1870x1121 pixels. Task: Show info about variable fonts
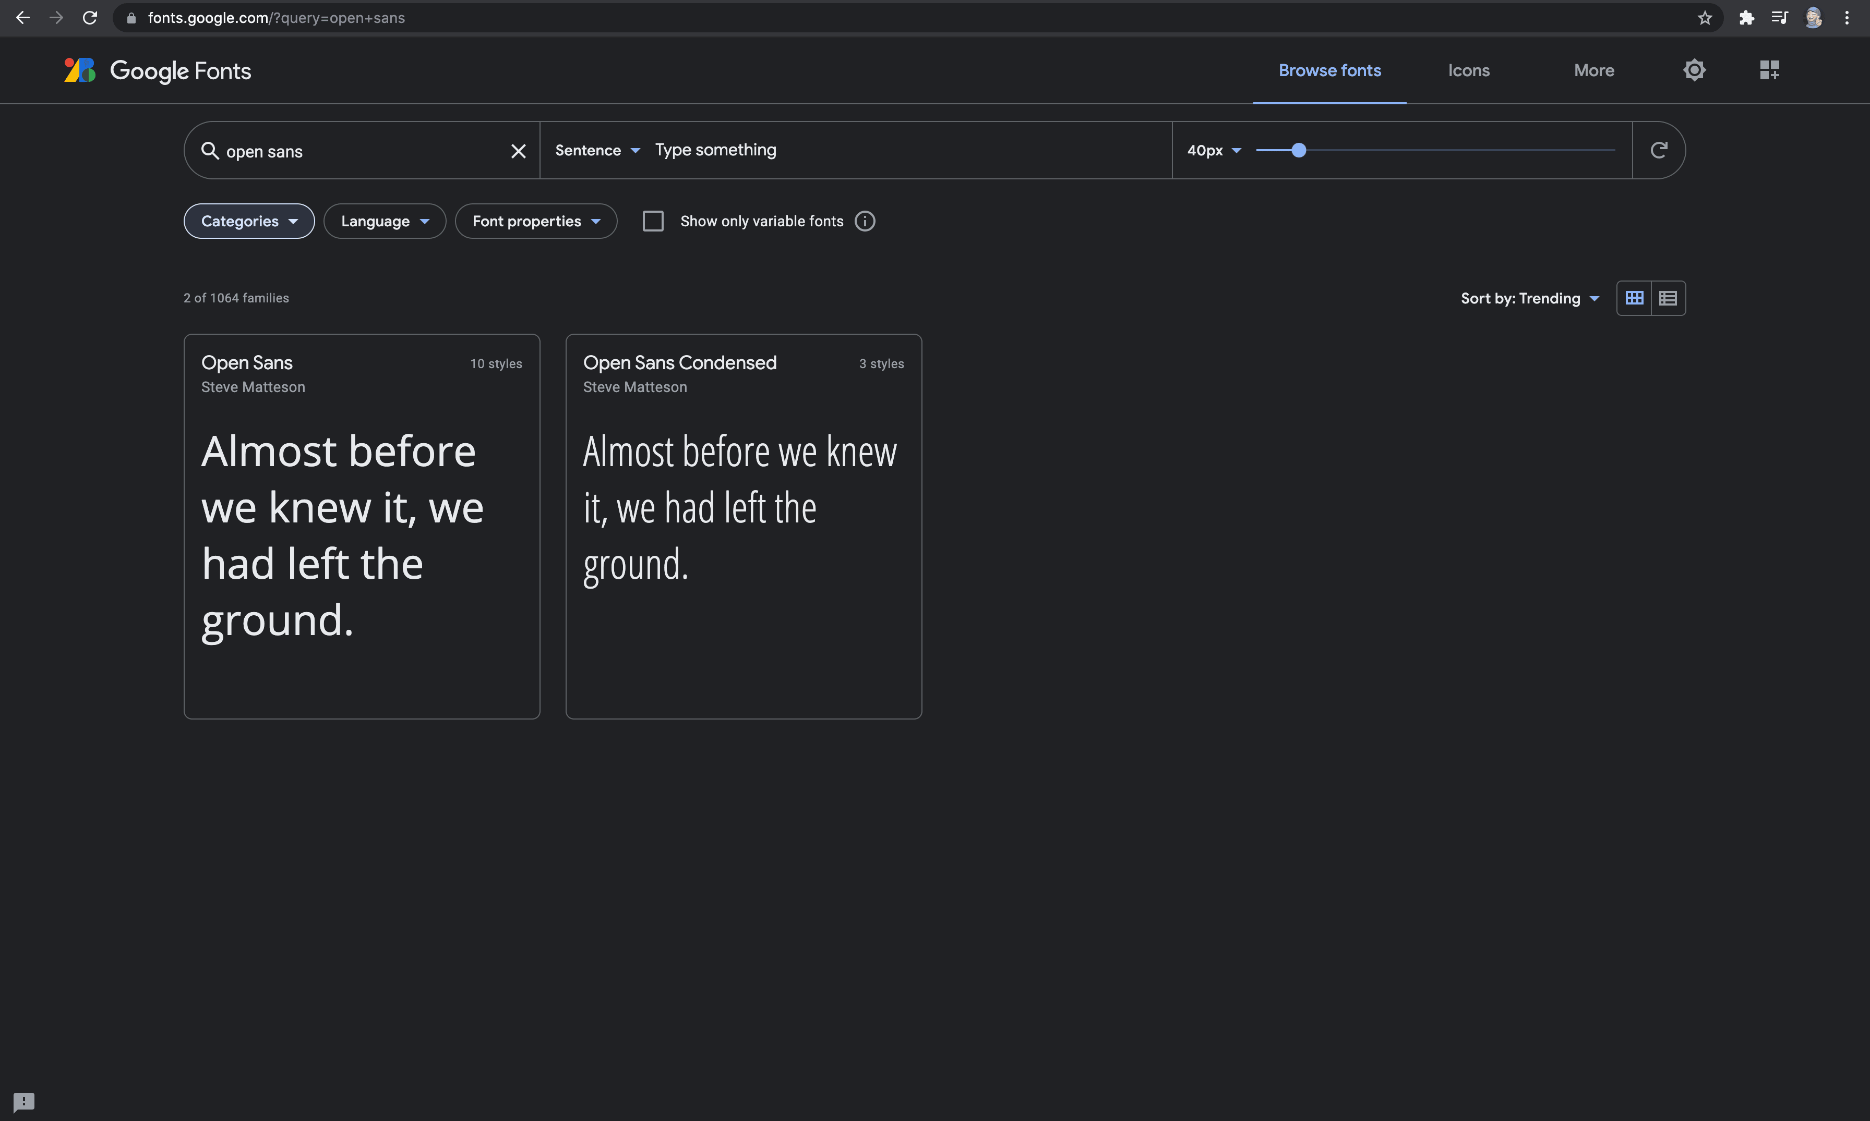(x=865, y=221)
